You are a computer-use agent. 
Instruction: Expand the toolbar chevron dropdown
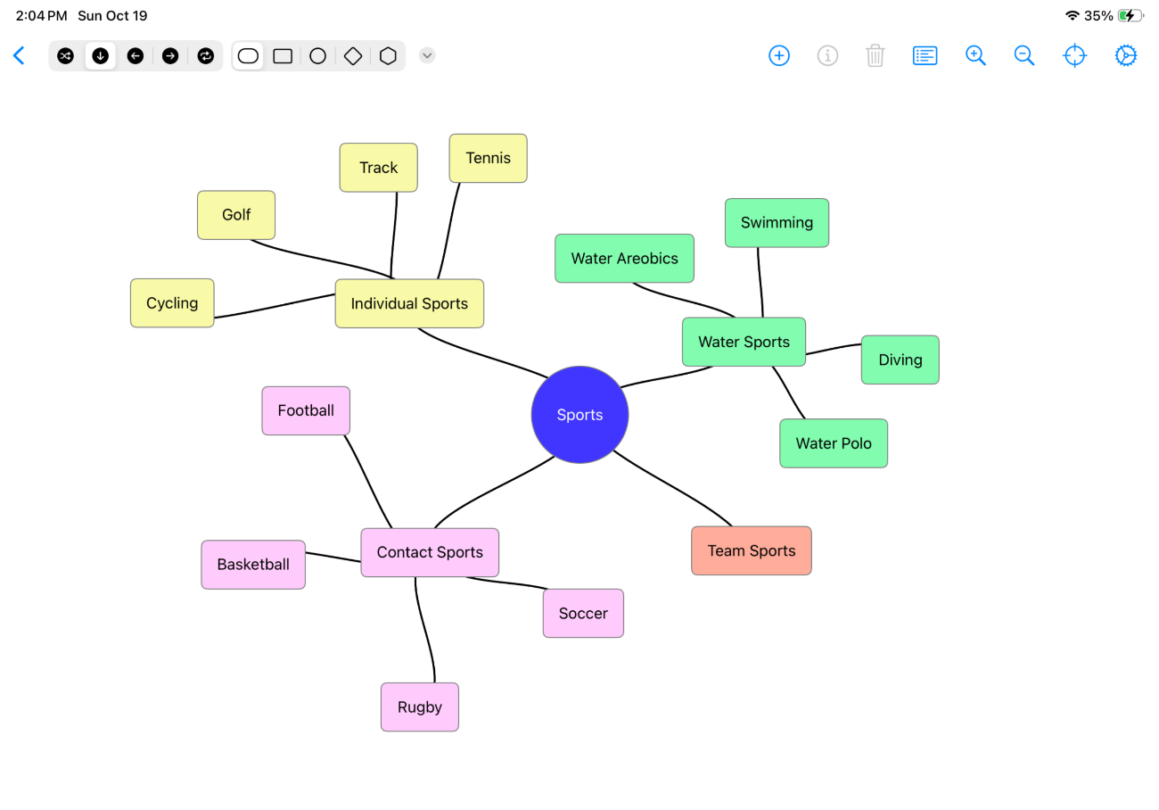[x=428, y=55]
